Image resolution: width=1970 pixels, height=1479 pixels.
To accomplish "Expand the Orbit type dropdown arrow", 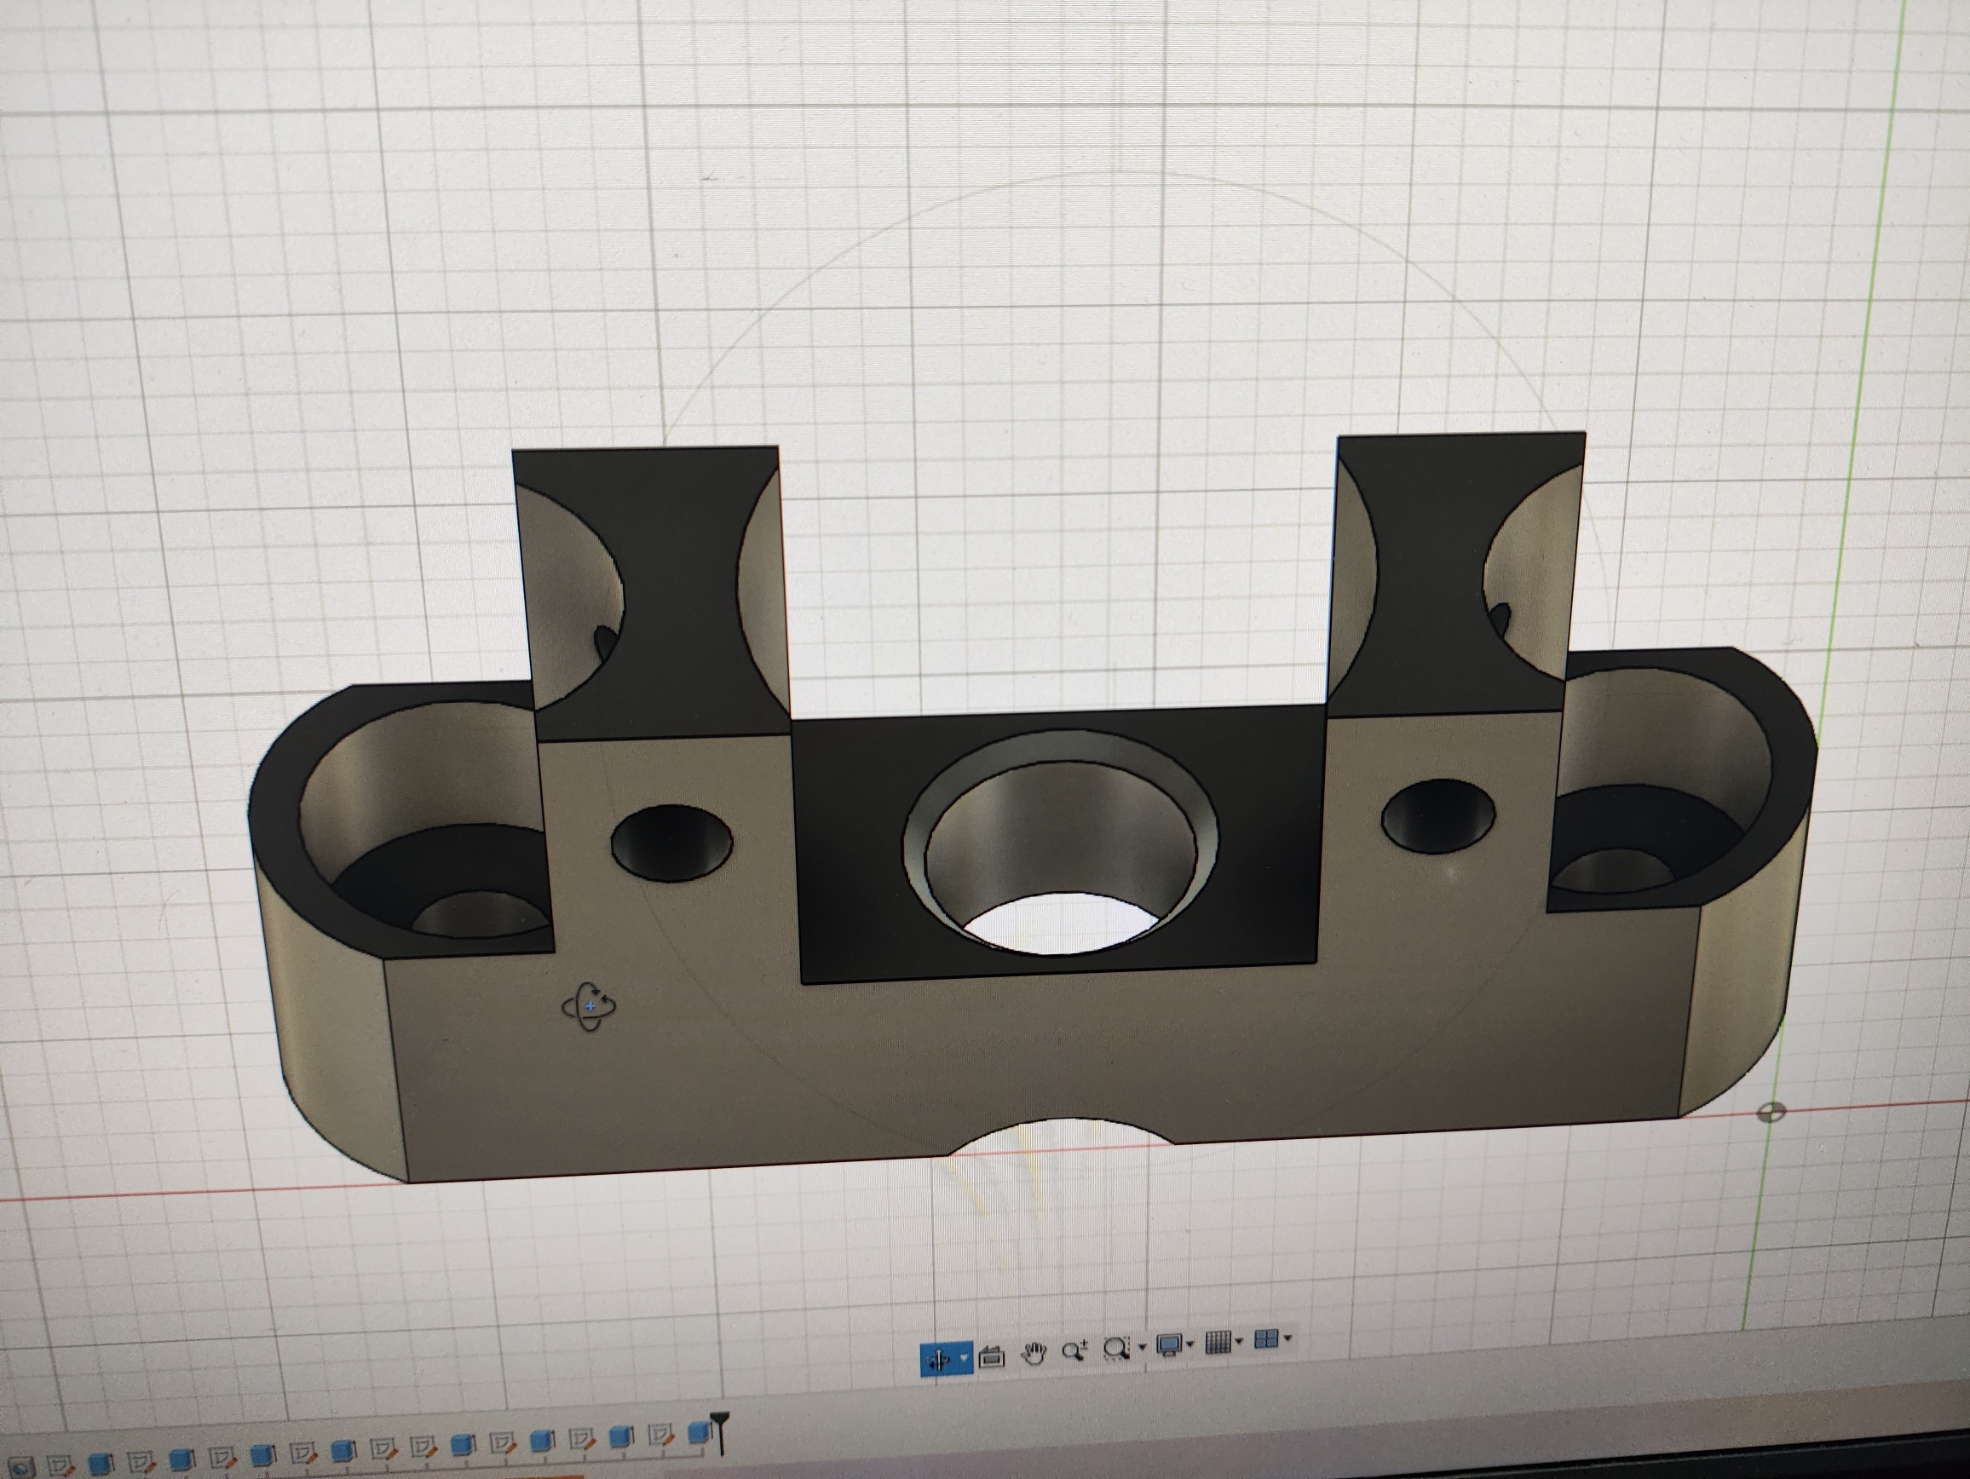I will tap(965, 1358).
